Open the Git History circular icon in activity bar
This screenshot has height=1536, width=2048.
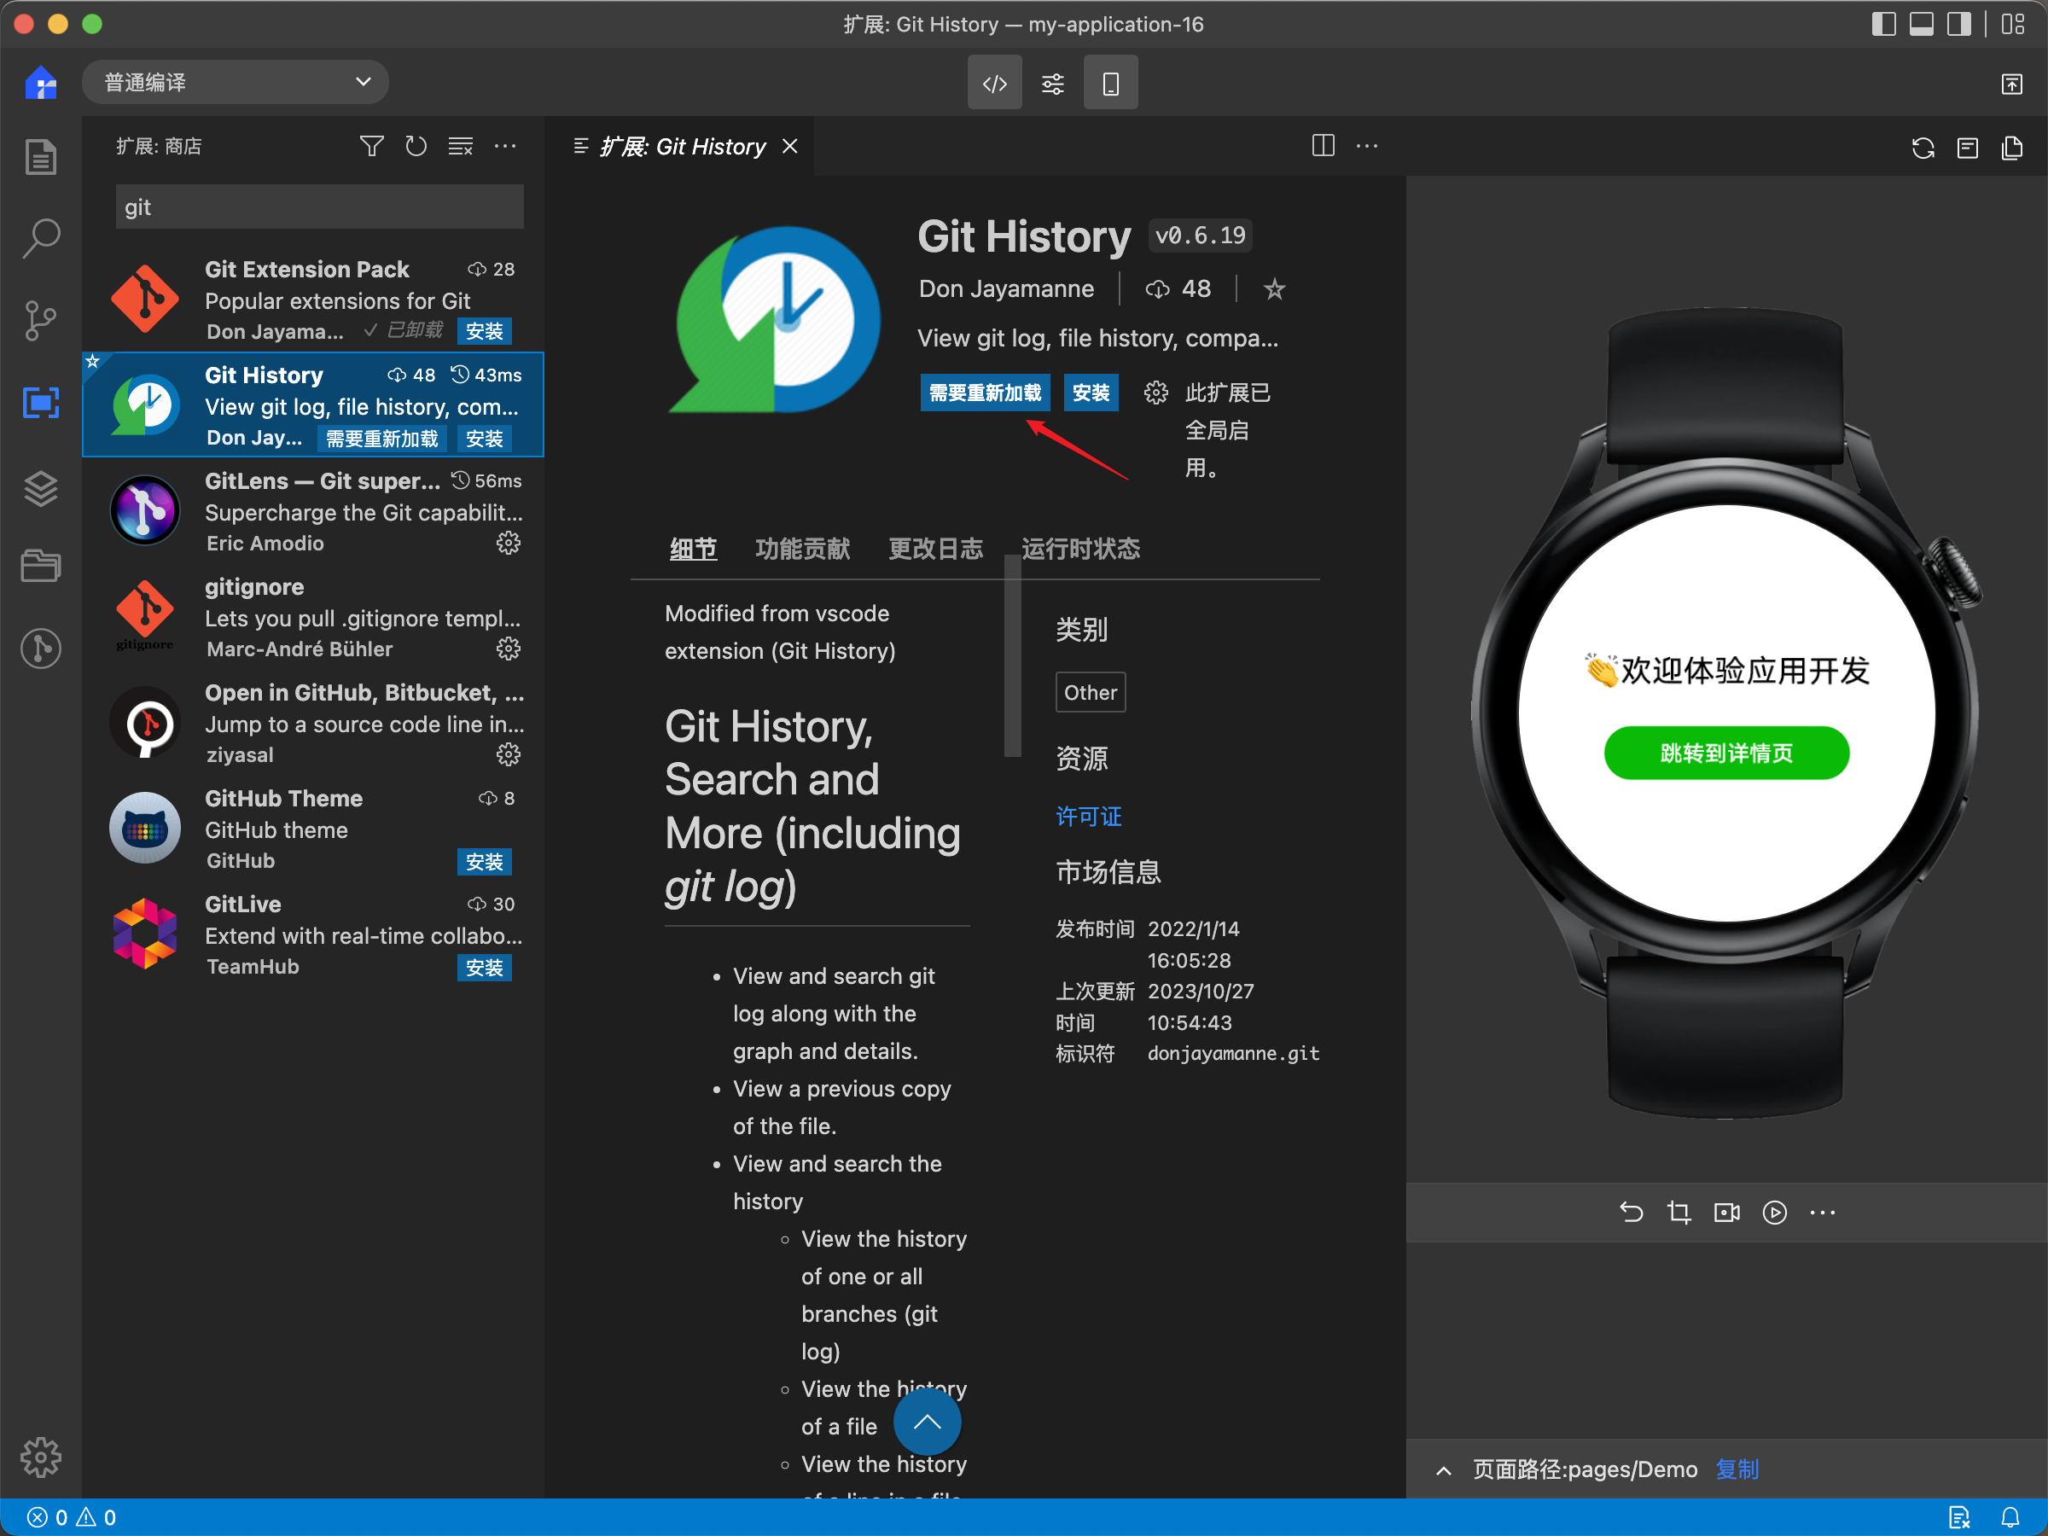coord(41,648)
